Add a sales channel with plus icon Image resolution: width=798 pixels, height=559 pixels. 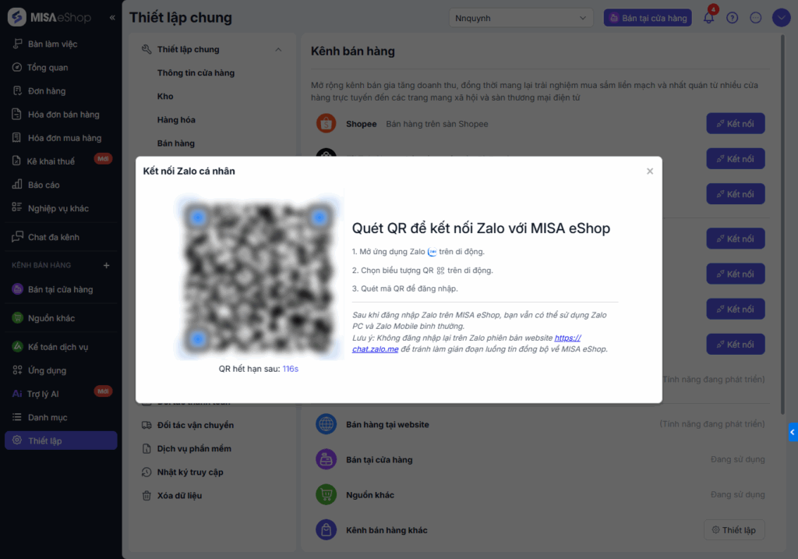pos(107,265)
